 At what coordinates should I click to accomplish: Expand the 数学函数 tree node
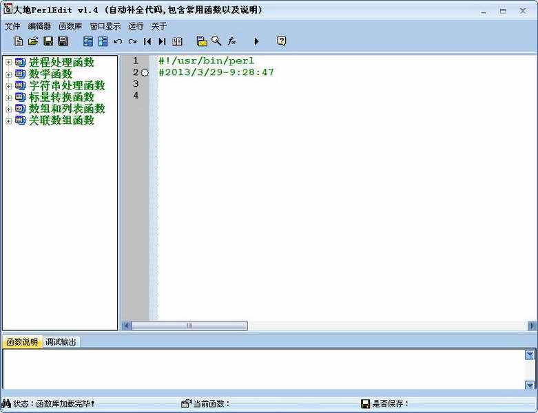pyautogui.click(x=8, y=74)
